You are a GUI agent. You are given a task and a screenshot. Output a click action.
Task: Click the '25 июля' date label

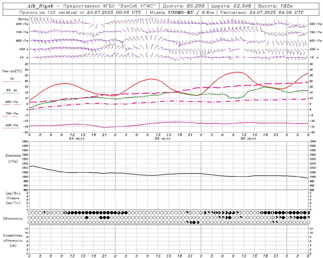click(162, 138)
